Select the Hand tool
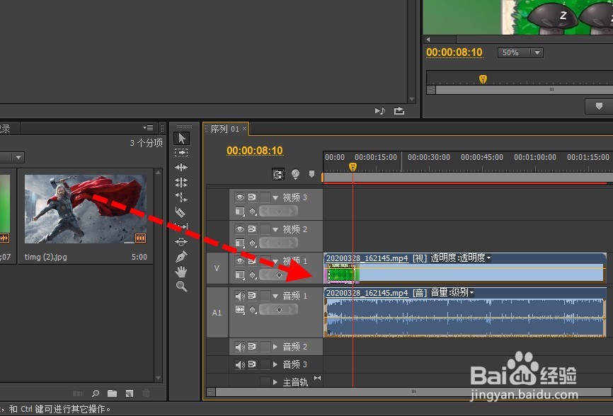 (181, 272)
